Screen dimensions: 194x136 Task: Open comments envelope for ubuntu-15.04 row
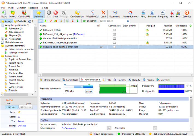pyautogui.click(x=114, y=39)
